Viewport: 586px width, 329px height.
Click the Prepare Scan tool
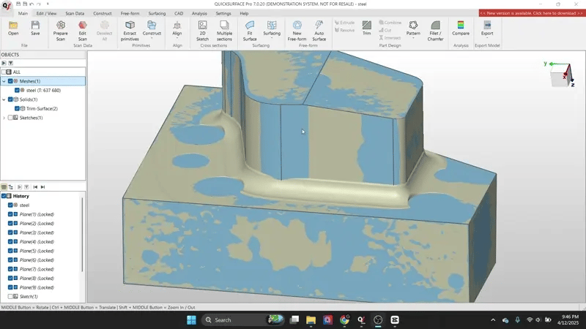click(x=61, y=29)
